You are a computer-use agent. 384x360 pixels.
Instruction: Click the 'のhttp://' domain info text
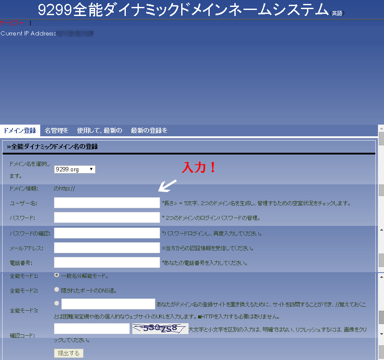[64, 189]
